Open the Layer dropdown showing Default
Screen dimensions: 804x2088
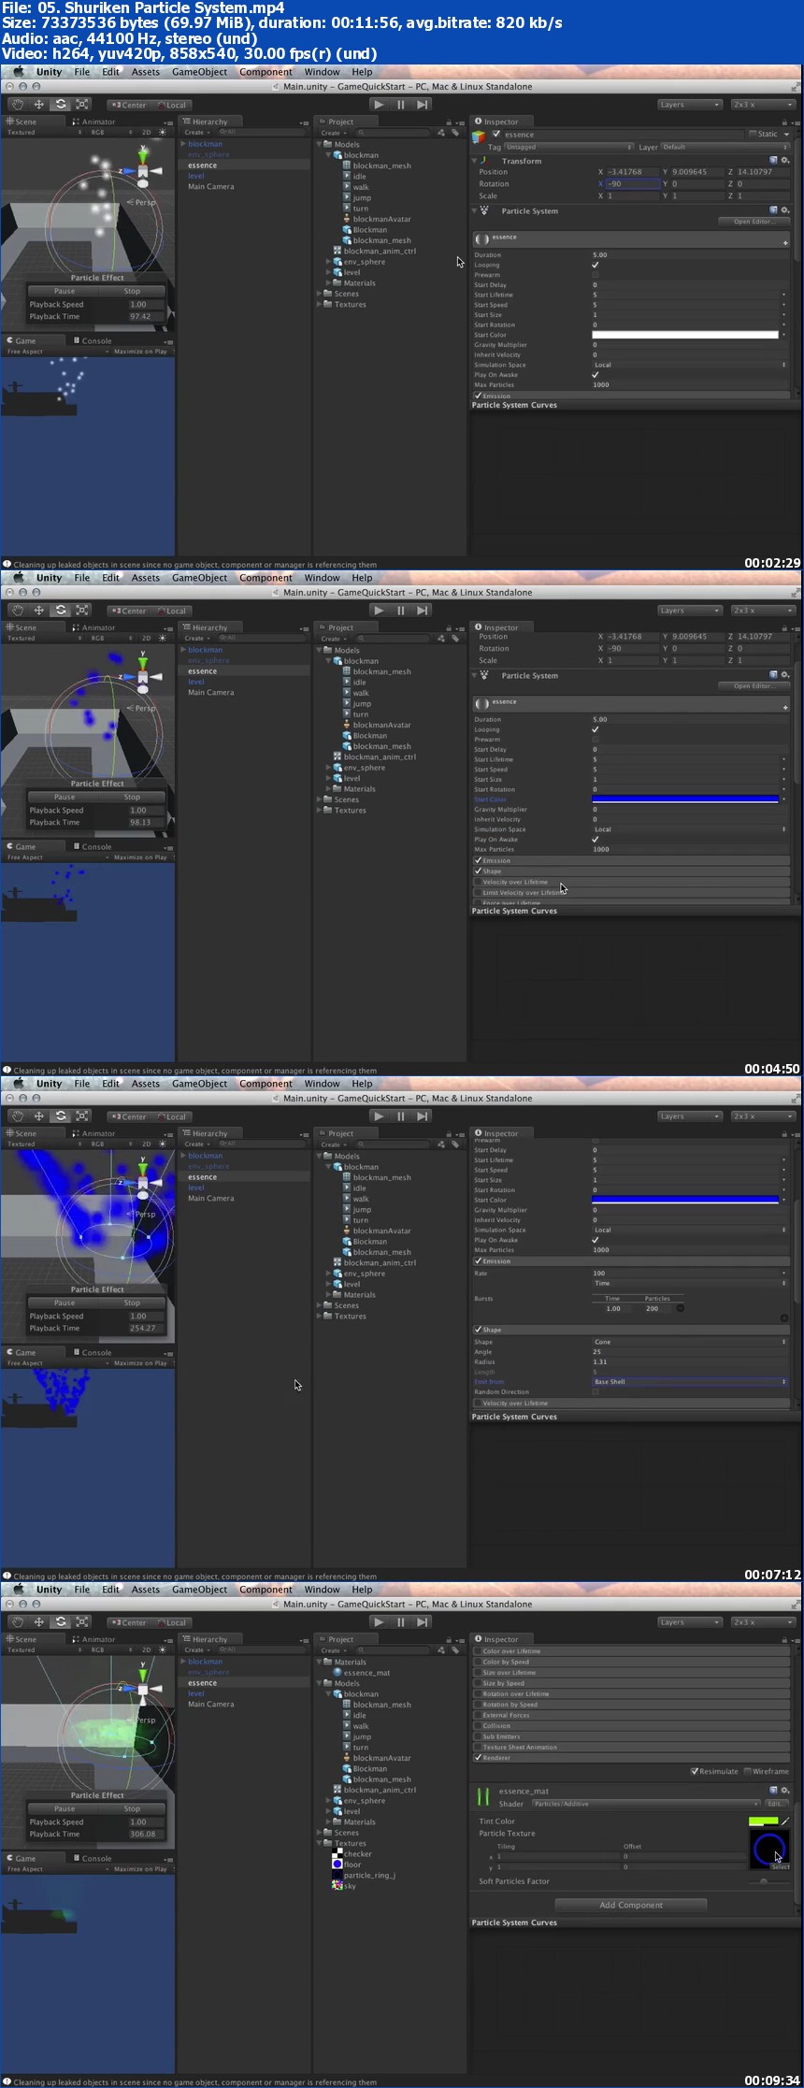click(725, 147)
